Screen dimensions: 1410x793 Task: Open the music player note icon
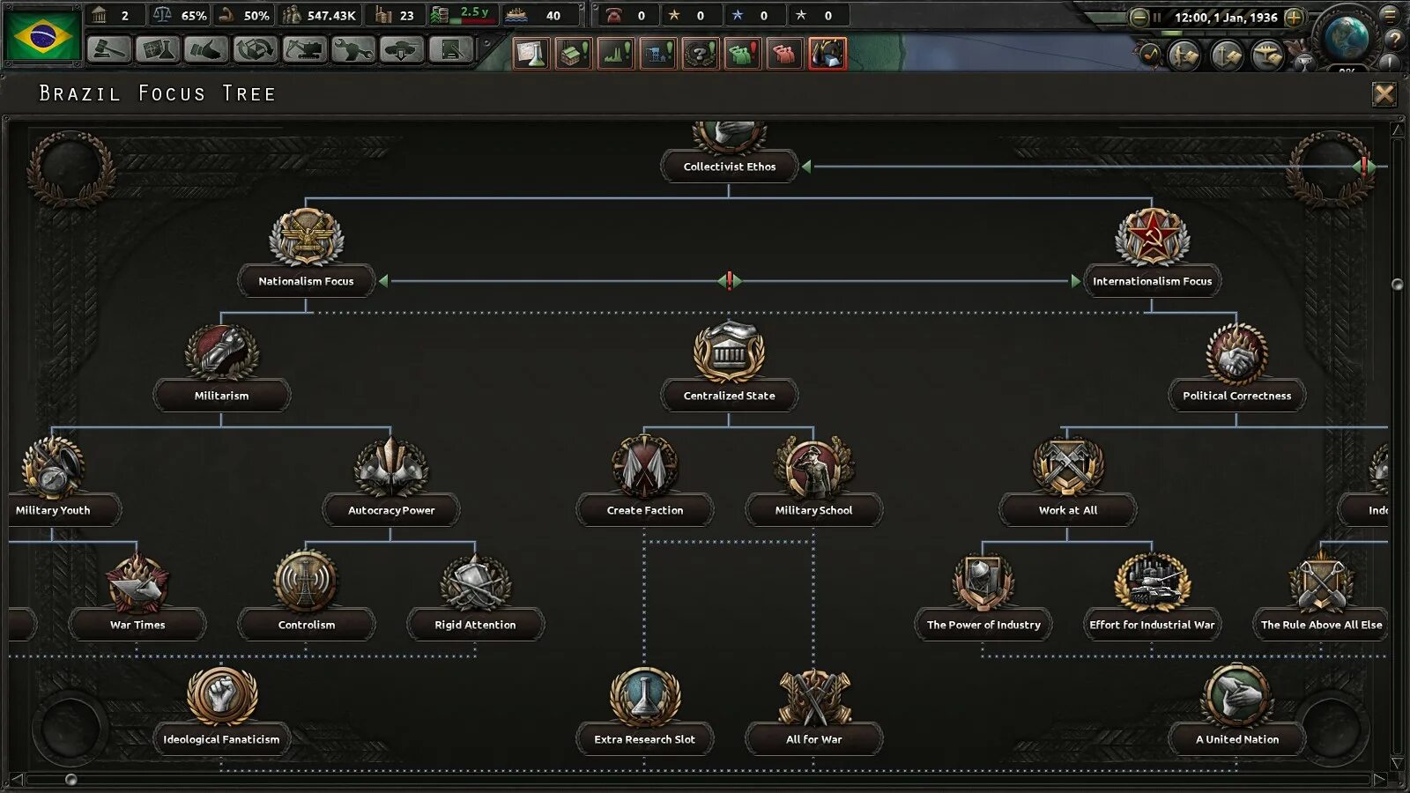pos(1150,55)
